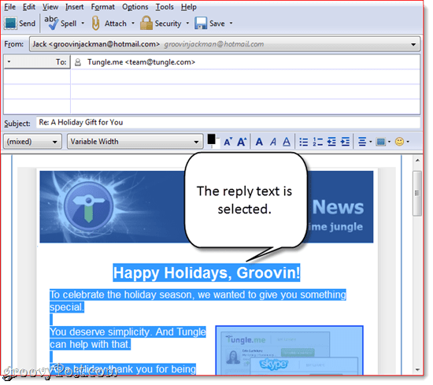Click the Security padlock icon
The image size is (433, 385).
point(146,23)
